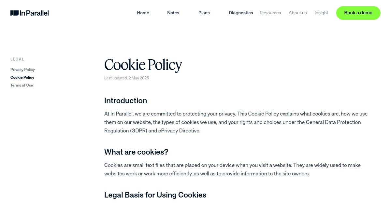
Task: Click About us in the navigation
Action: tap(297, 13)
